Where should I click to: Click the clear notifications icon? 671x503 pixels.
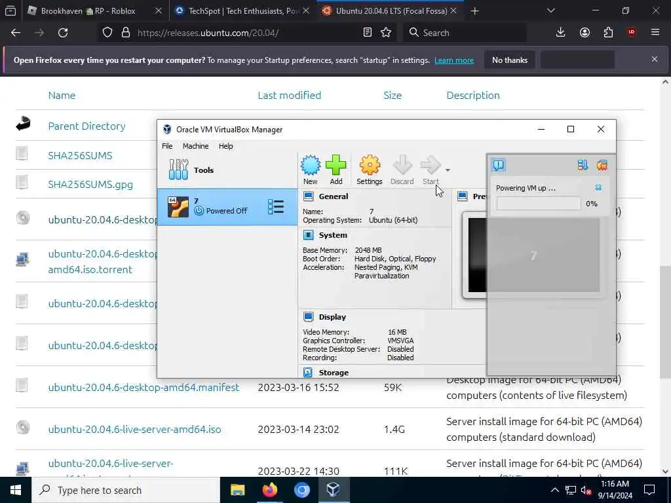(x=602, y=165)
